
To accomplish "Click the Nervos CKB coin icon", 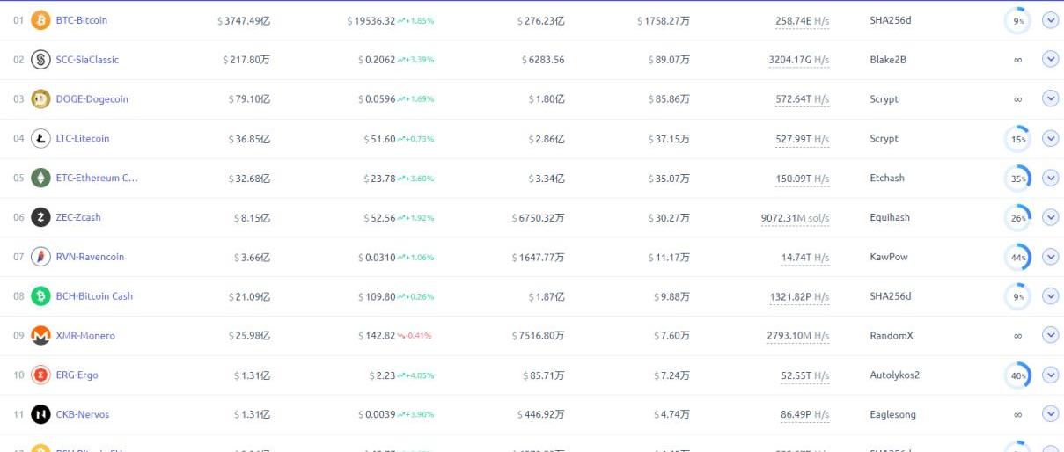I will tap(40, 414).
